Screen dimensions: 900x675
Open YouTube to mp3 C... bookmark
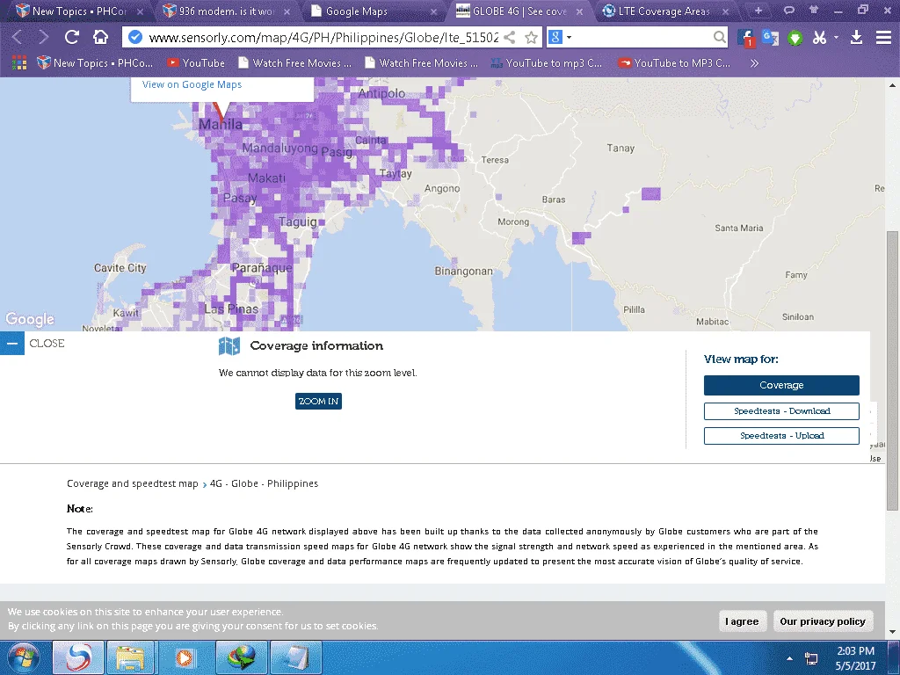(x=547, y=62)
